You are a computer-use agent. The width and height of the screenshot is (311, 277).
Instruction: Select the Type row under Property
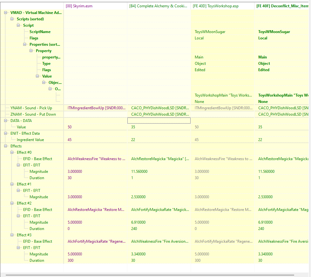46,64
